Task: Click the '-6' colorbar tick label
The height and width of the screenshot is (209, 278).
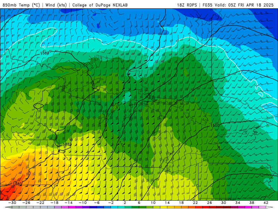Action: (97, 203)
